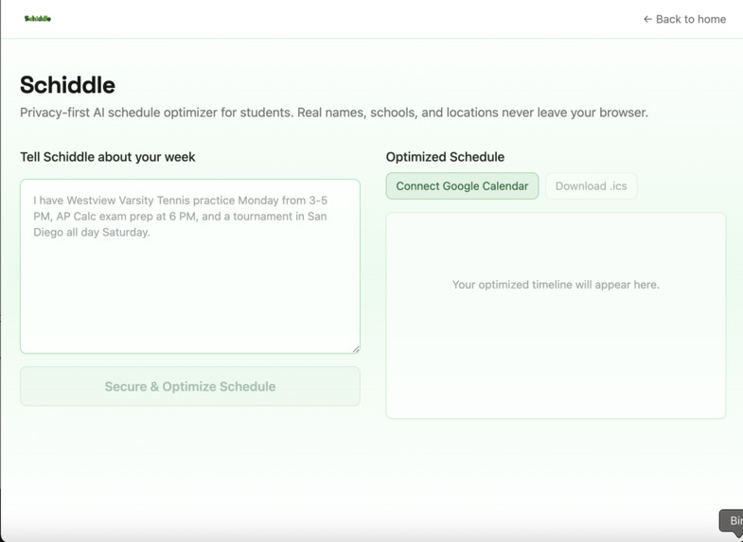The image size is (743, 542).
Task: Click the 'Optimized Schedule' heading
Action: click(x=445, y=157)
